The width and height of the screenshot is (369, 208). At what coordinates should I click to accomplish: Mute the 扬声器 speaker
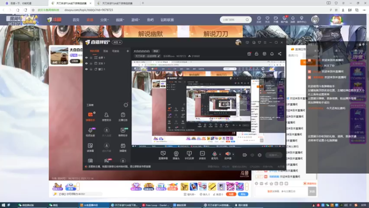click(227, 155)
